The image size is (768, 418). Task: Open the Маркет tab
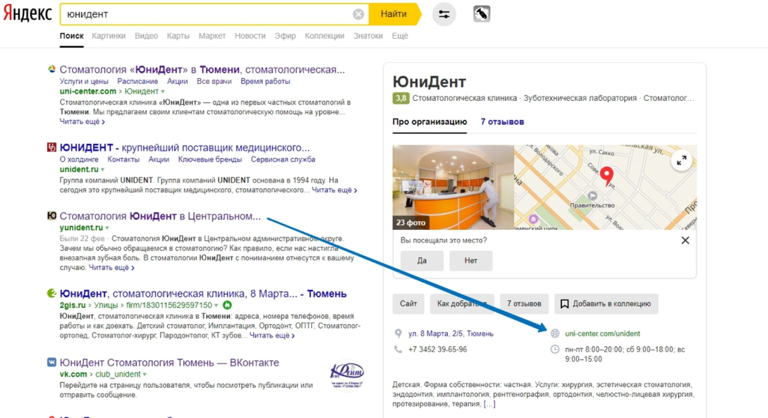212,36
